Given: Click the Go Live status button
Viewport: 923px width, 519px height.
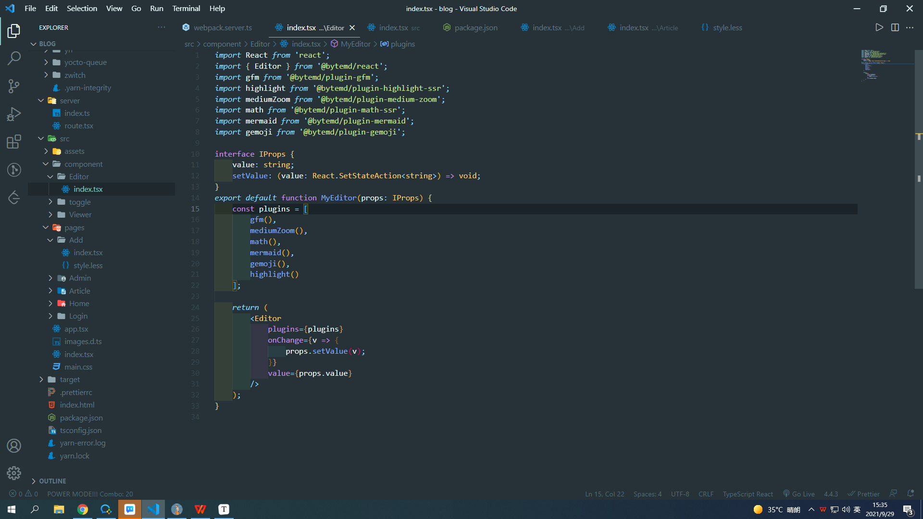Looking at the screenshot, I should click(x=798, y=494).
